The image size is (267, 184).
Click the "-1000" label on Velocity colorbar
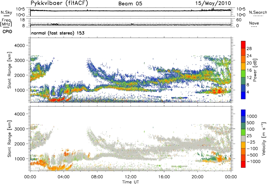pyautogui.click(x=253, y=161)
